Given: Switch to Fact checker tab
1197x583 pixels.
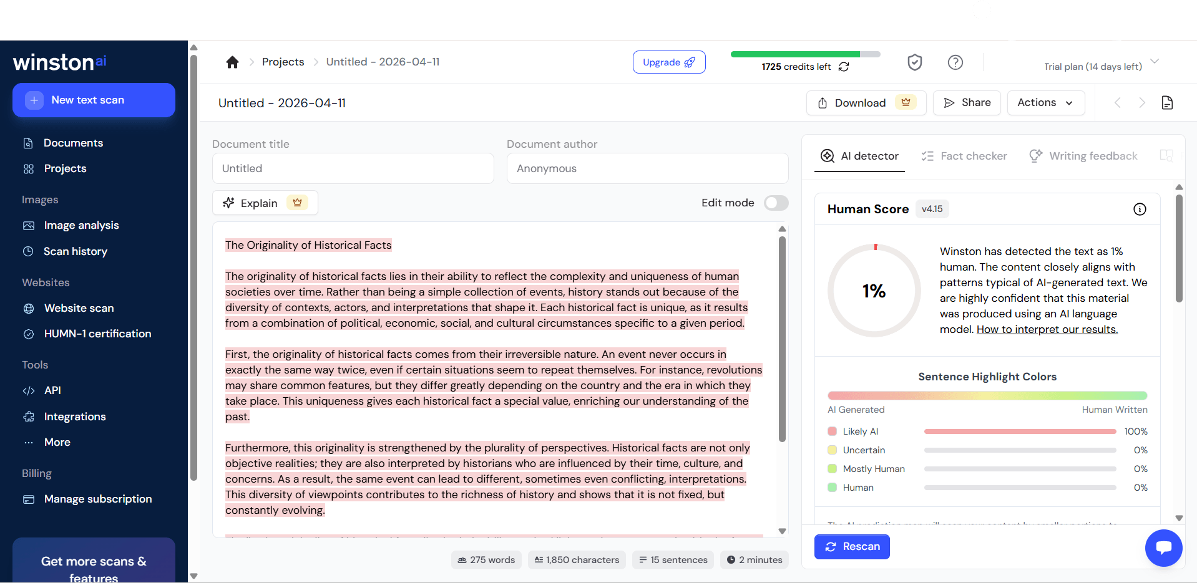Looking at the screenshot, I should [x=964, y=156].
